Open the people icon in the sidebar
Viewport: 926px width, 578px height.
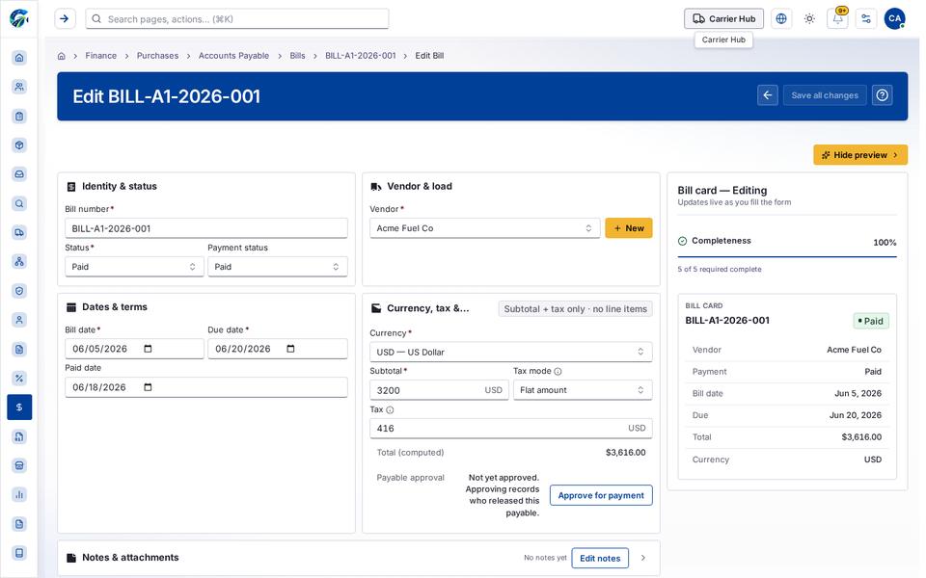(19, 87)
